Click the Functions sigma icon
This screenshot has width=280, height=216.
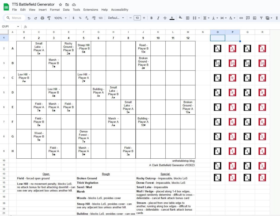[x=277, y=18]
